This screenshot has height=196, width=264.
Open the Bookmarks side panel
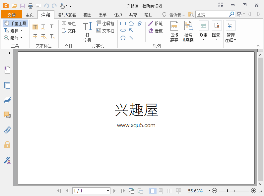pos(7,70)
